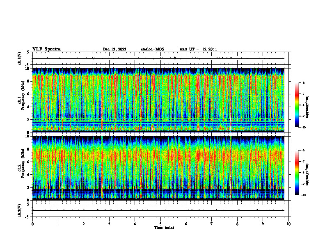Select the ch.2 'Frequency (kHz)' axis label
This screenshot has width=325, height=251.
23,163
